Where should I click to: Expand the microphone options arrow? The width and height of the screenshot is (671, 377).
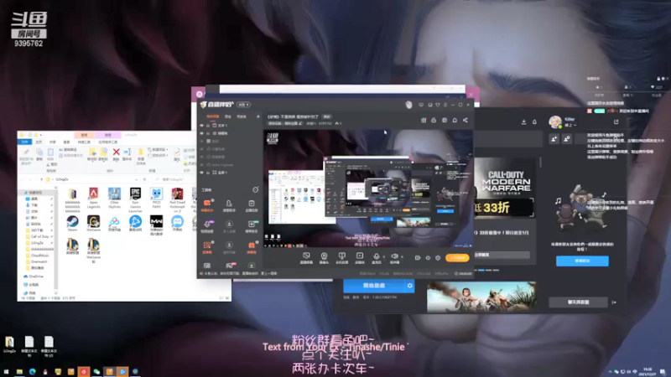click(384, 257)
